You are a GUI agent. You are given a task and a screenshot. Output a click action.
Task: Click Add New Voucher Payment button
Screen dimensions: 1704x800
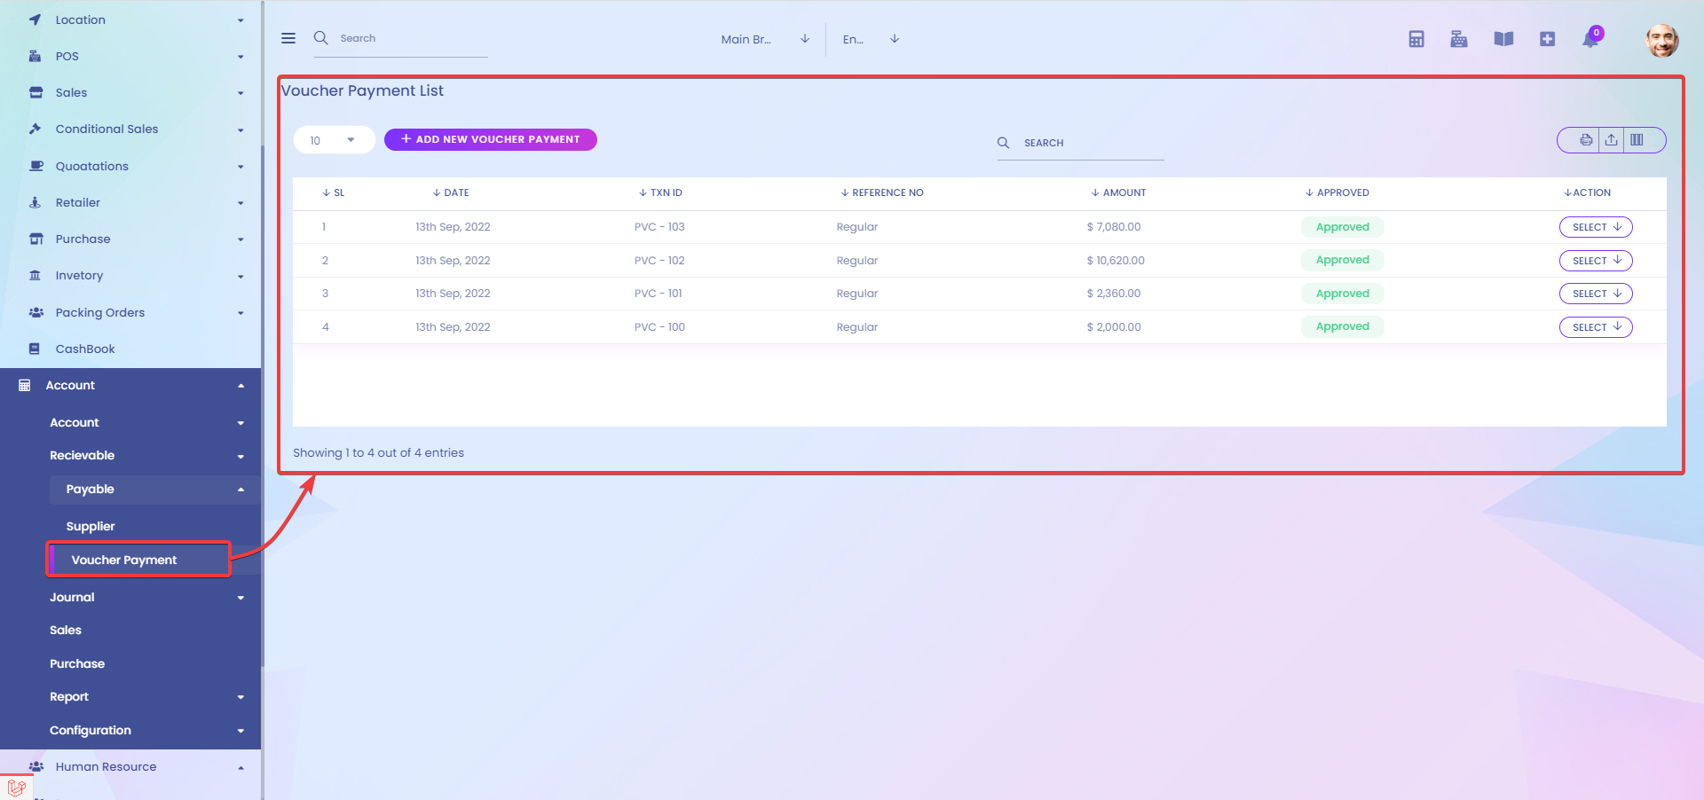(490, 139)
